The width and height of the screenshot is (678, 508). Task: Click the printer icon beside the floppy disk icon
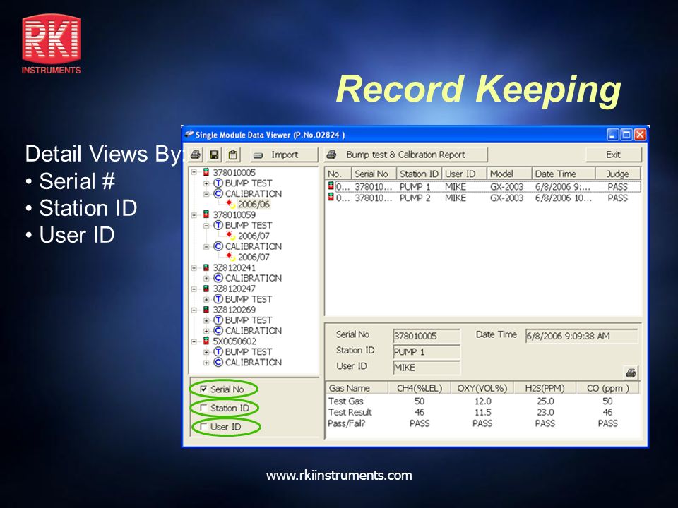196,155
